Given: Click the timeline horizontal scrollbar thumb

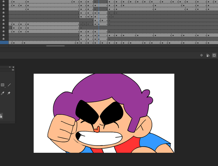Looking at the screenshot, I should click(x=55, y=46).
